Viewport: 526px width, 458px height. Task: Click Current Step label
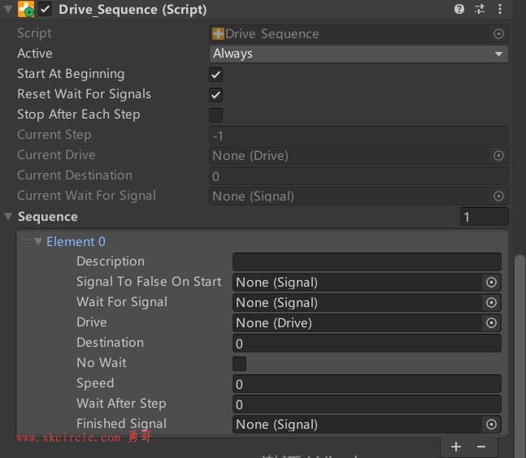[54, 135]
